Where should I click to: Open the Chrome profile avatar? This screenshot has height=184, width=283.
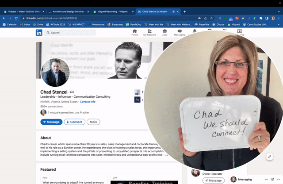pos(273,18)
